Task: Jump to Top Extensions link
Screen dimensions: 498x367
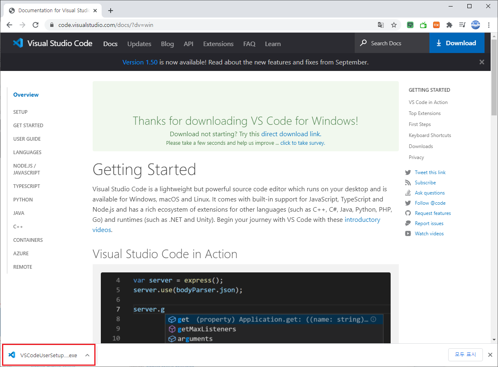Action: click(425, 113)
